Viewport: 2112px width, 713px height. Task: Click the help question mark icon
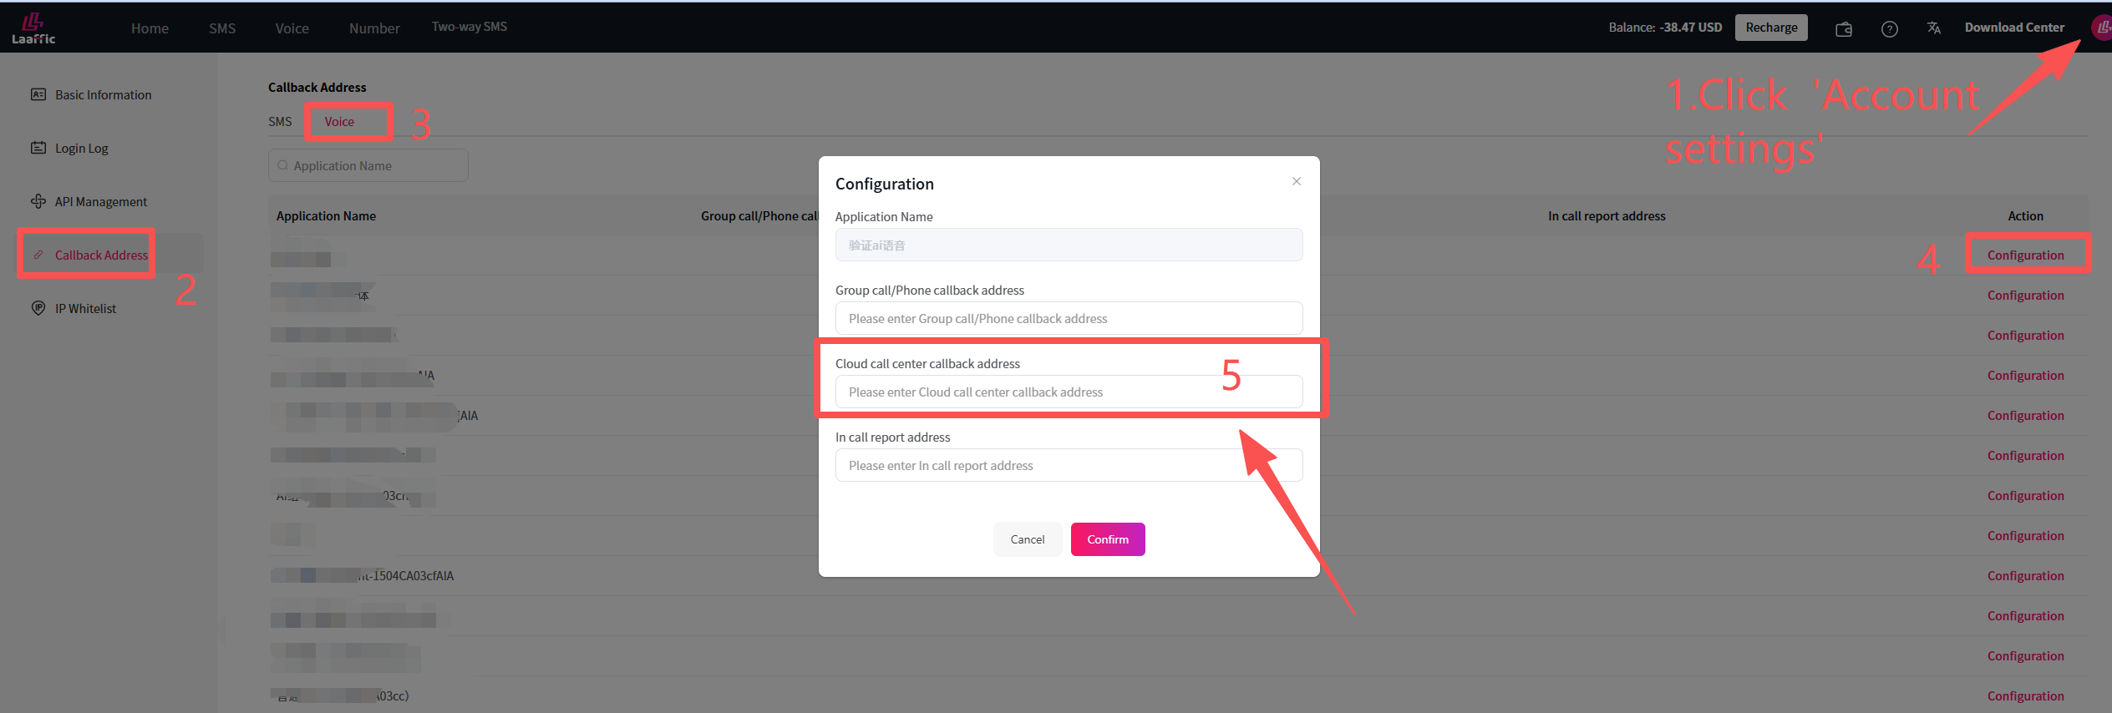1889,29
